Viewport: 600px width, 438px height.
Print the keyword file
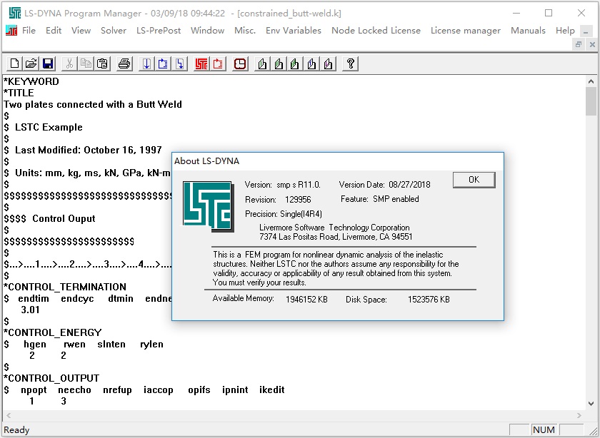click(122, 63)
